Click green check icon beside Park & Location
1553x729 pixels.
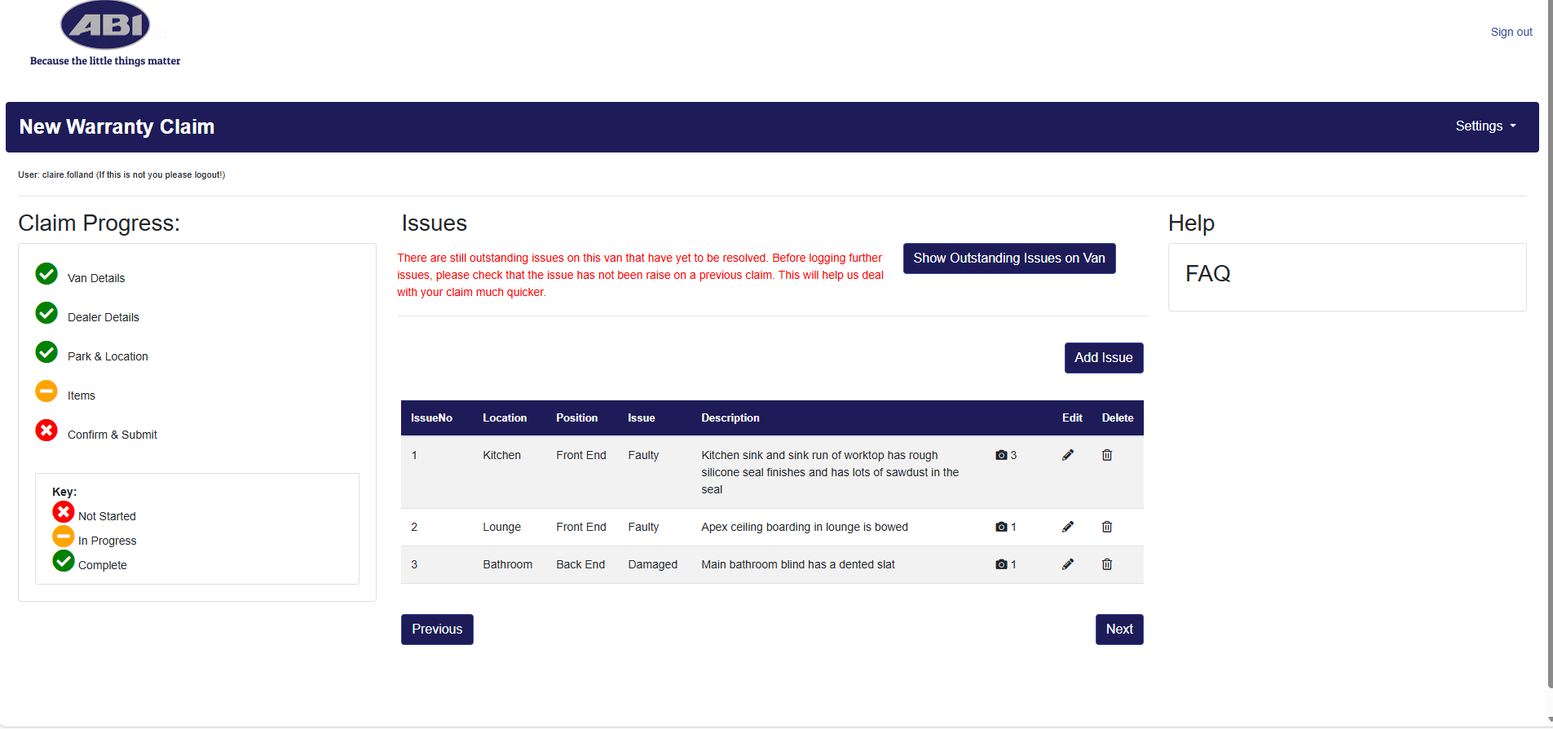46,352
